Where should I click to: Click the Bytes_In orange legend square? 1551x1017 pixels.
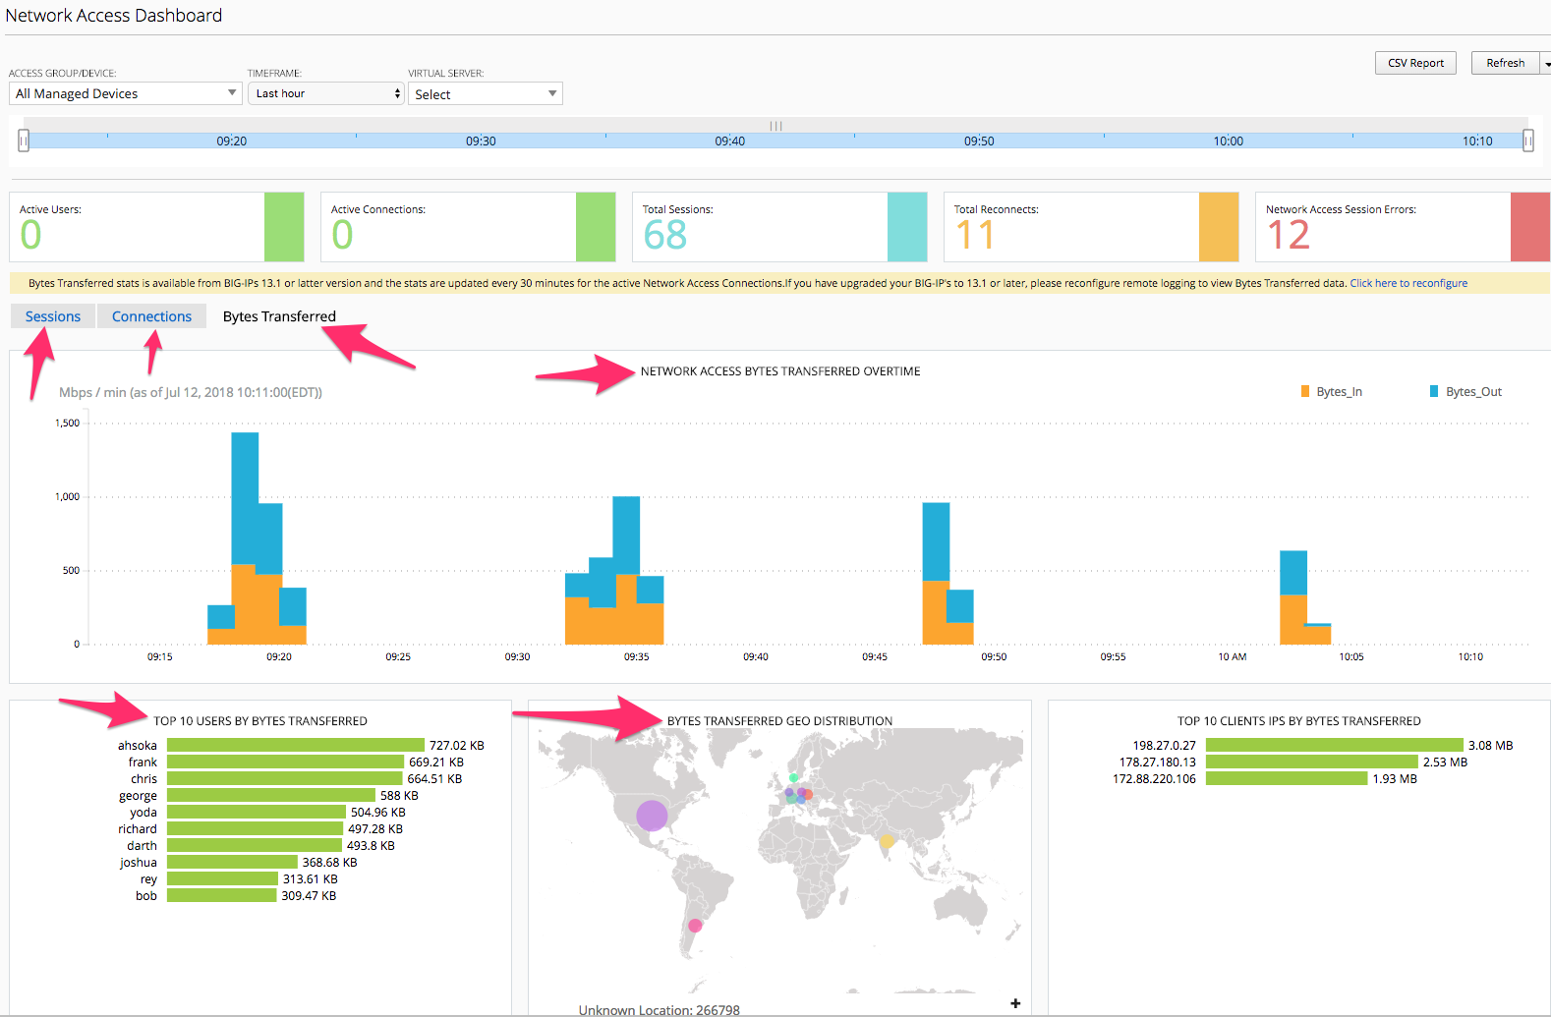click(x=1305, y=391)
